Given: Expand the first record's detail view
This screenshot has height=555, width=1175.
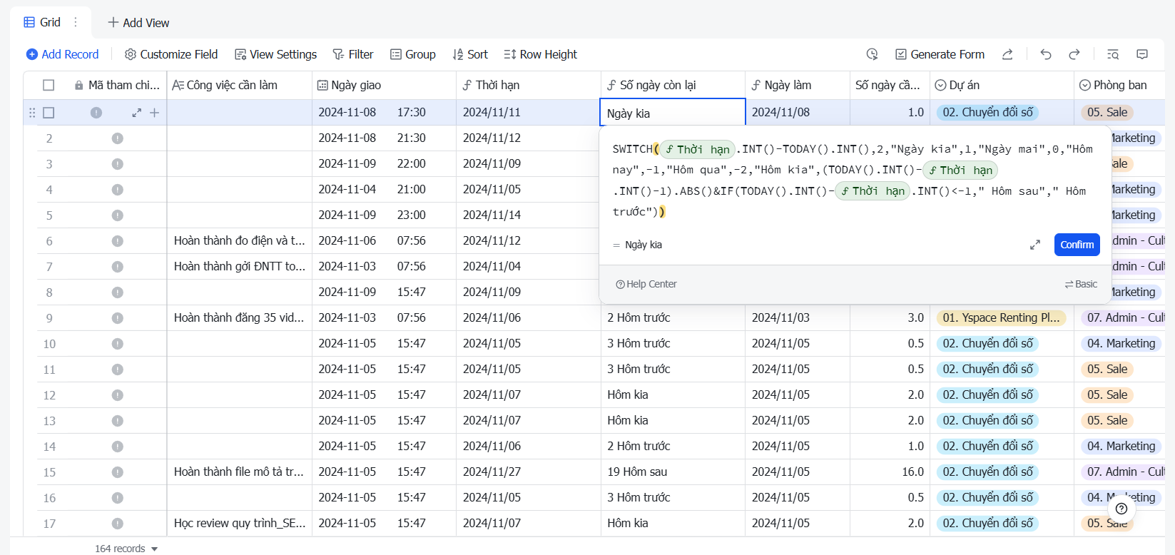Looking at the screenshot, I should (136, 113).
